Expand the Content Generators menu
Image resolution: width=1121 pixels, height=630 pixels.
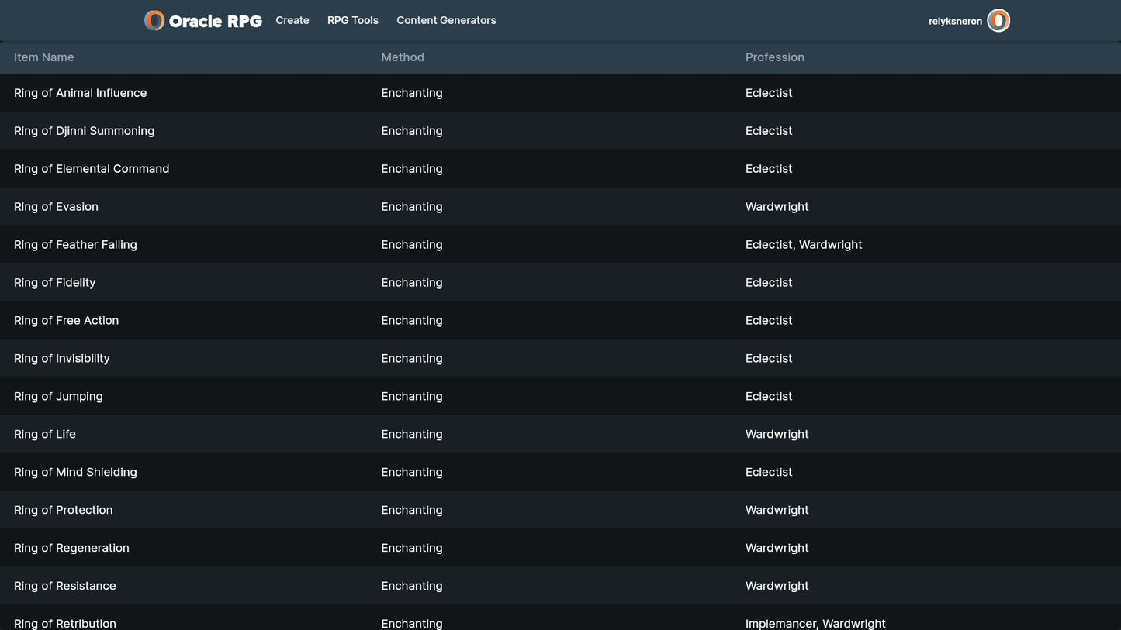(446, 21)
